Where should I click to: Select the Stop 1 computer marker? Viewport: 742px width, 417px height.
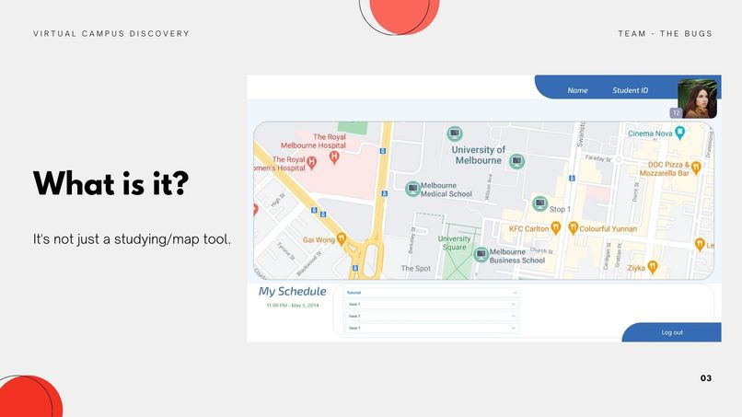(x=540, y=204)
